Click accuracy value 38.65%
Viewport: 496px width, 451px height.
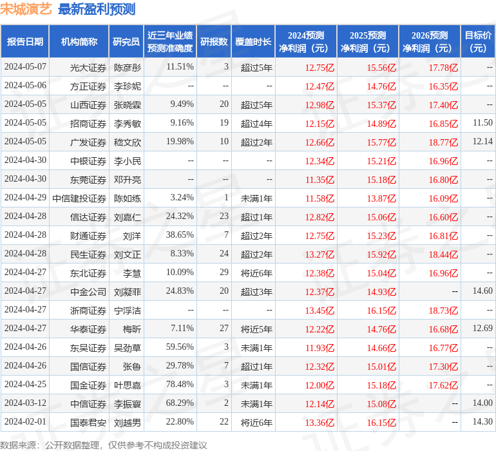[x=180, y=235]
